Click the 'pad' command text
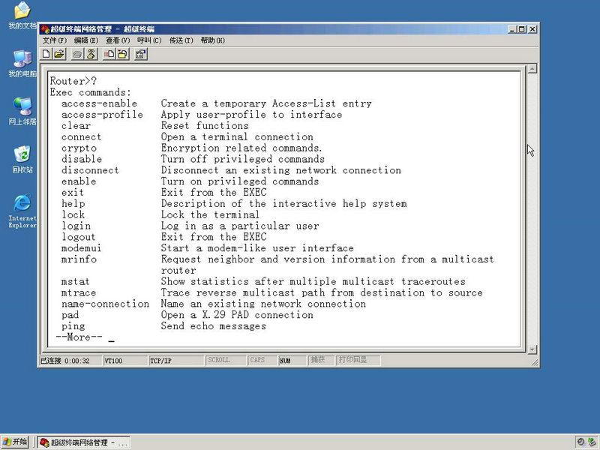Image resolution: width=600 pixels, height=450 pixels. (70, 315)
